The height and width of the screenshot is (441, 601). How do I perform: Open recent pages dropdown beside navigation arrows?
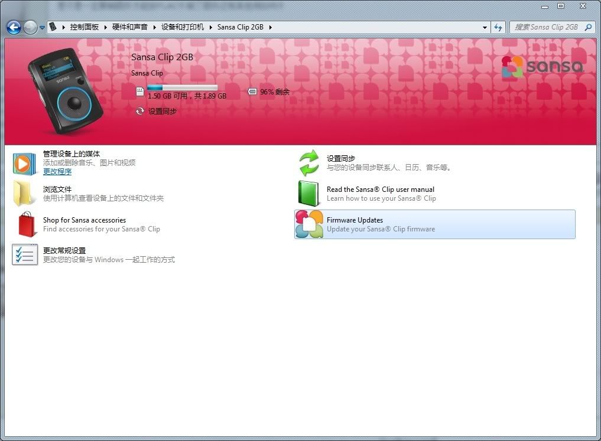(x=42, y=28)
